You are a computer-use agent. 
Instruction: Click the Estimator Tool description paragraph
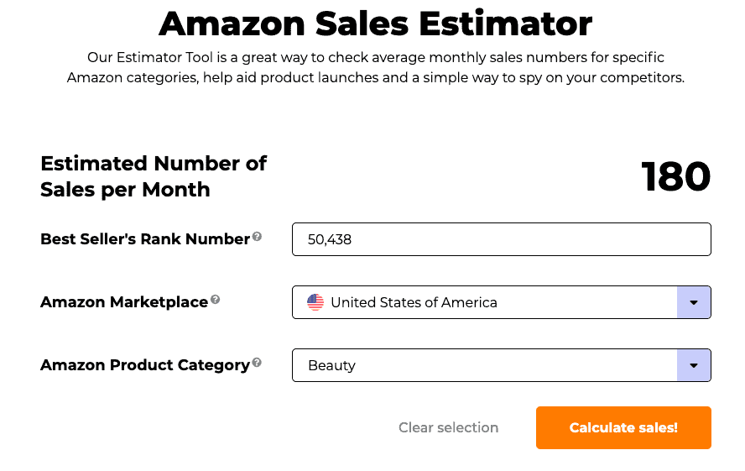click(375, 67)
